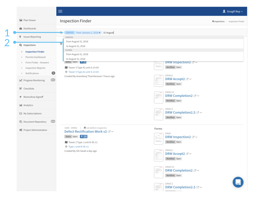Select Created 'to August 31, 2018' suggestion
Screen dimensions: 264x198
pos(154,46)
